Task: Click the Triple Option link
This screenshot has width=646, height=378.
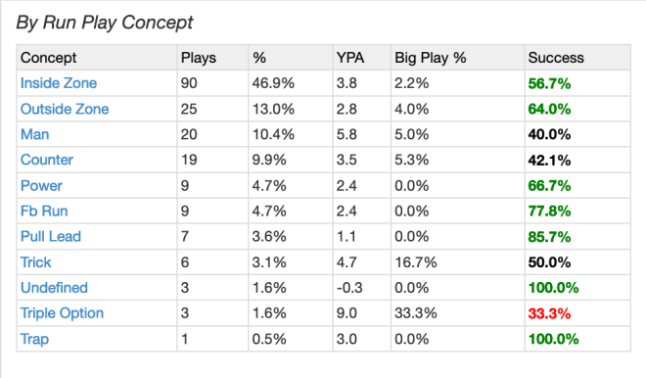Action: point(62,313)
